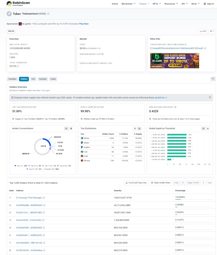Copy address 0x2D84e8c1...550B9a239

pyautogui.click(x=44, y=235)
